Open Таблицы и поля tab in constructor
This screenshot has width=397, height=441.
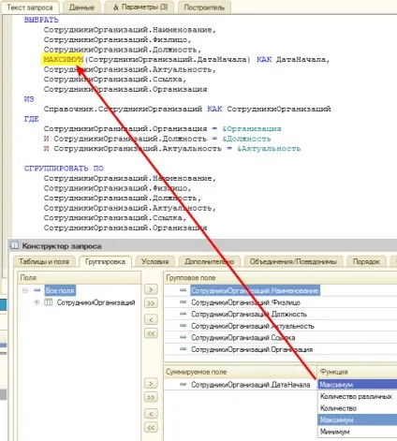pos(44,261)
